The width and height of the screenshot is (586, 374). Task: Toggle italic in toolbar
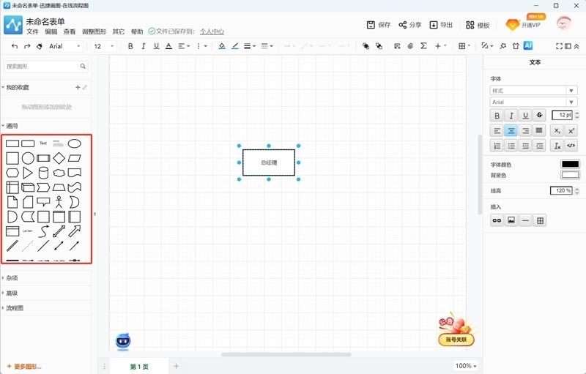[x=143, y=46]
